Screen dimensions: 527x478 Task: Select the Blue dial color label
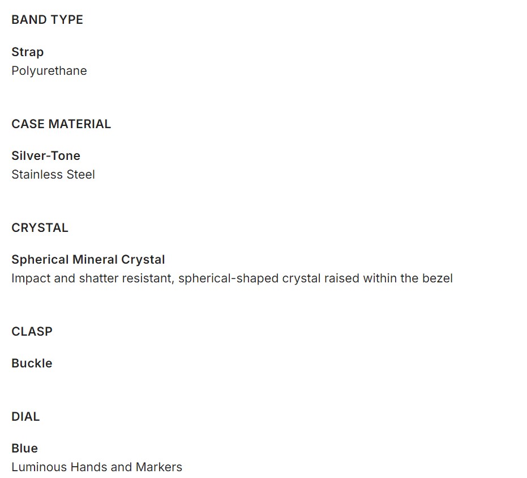[24, 449]
